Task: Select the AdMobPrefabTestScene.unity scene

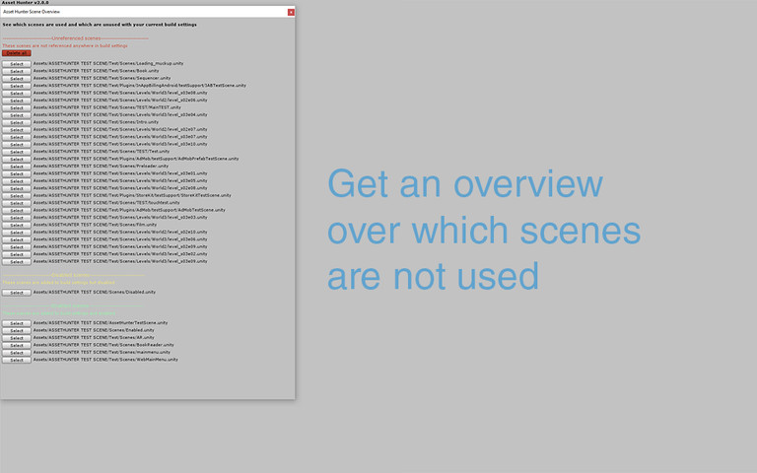Action: click(17, 159)
